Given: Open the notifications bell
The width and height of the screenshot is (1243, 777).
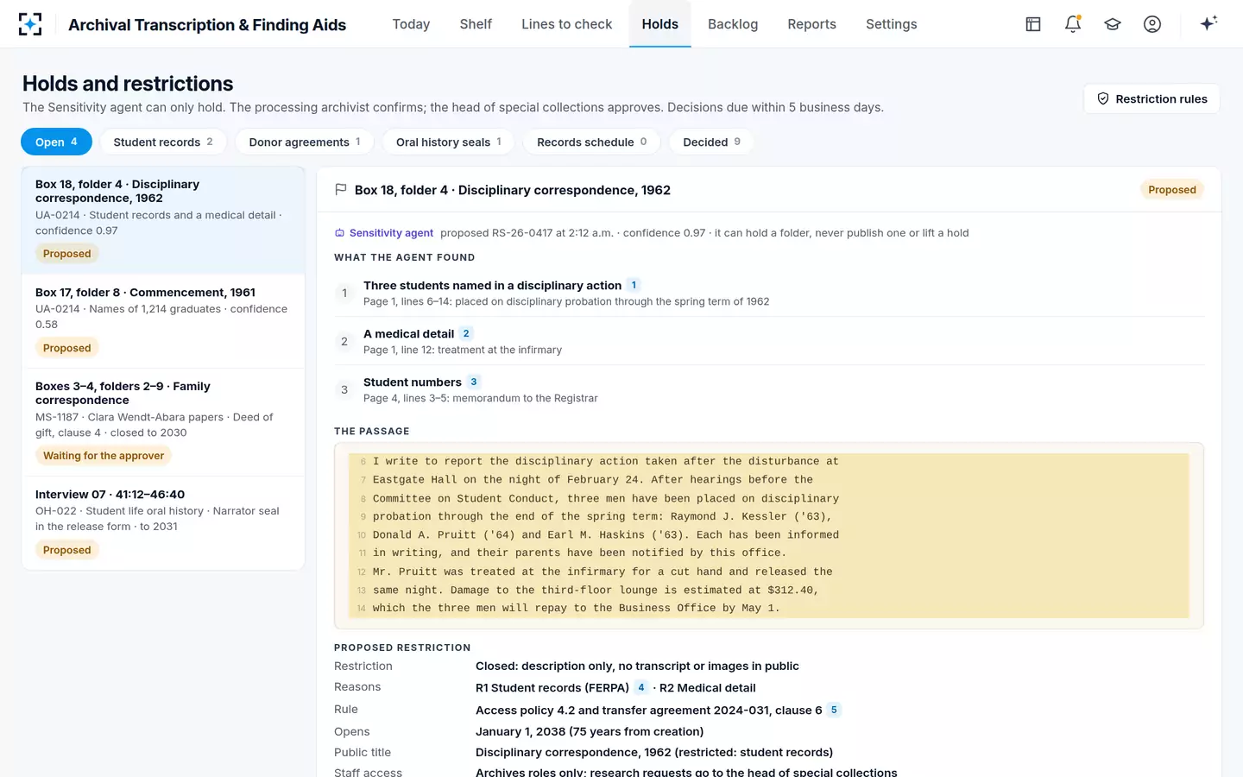Looking at the screenshot, I should 1073,24.
